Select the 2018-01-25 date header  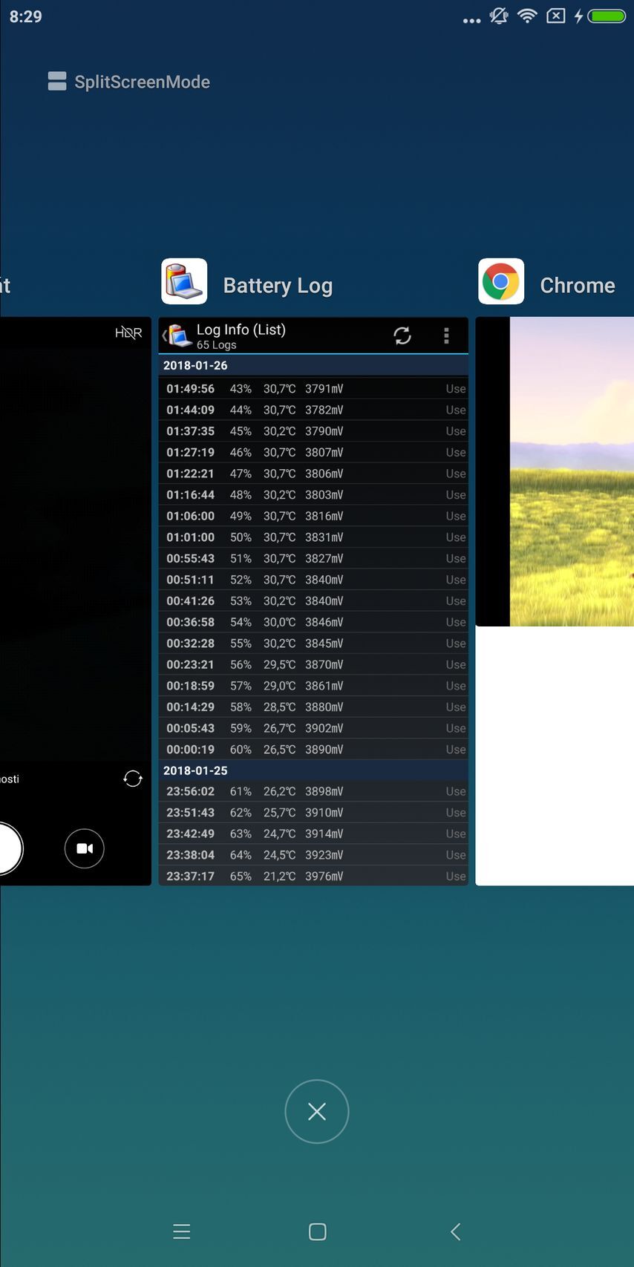pos(313,770)
